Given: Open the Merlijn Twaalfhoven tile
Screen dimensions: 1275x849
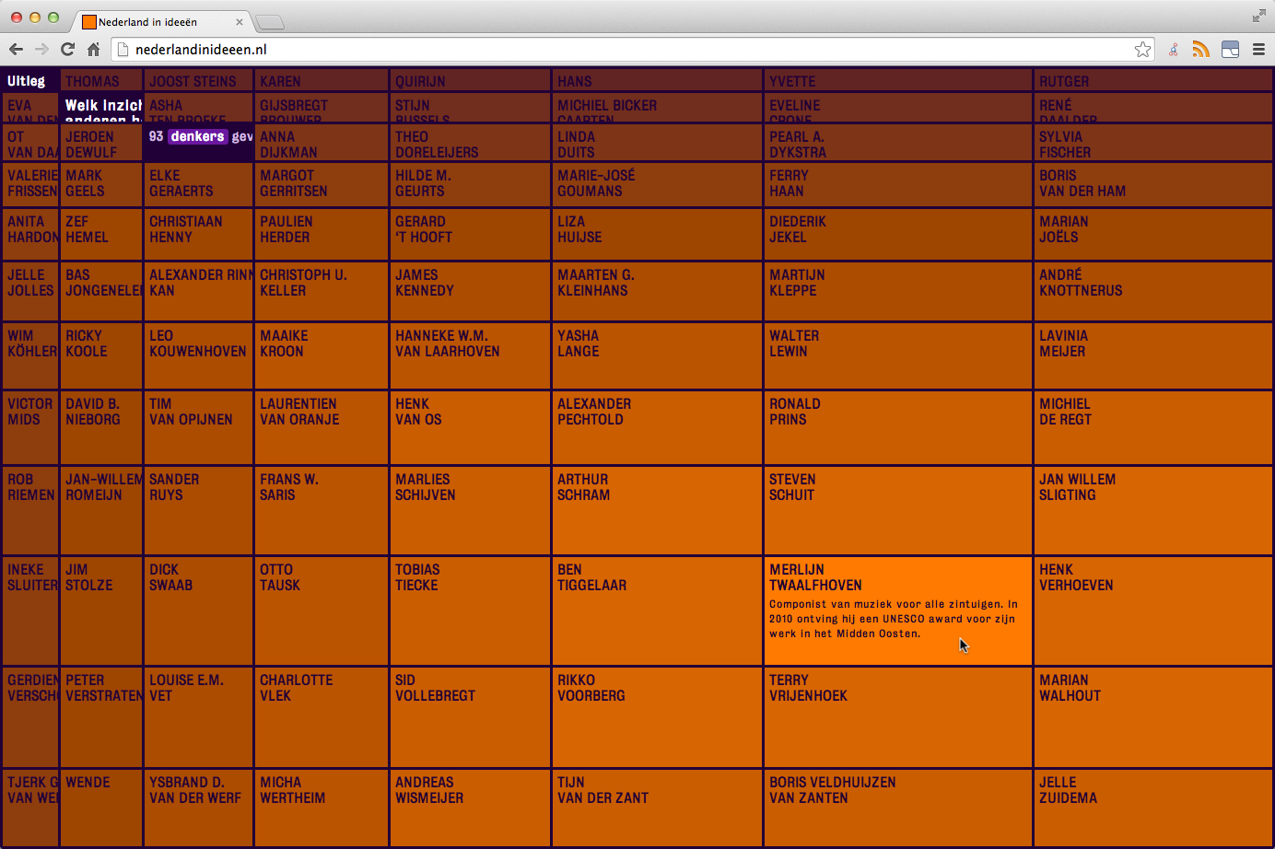Looking at the screenshot, I should click(x=896, y=610).
